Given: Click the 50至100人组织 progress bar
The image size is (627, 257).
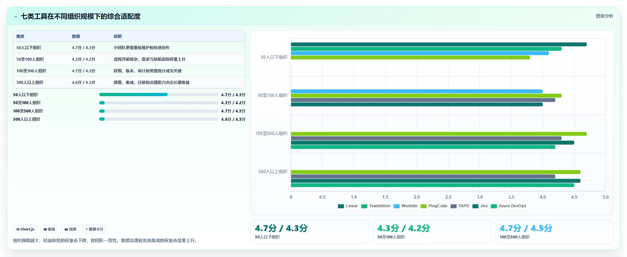Looking at the screenshot, I should [159, 103].
